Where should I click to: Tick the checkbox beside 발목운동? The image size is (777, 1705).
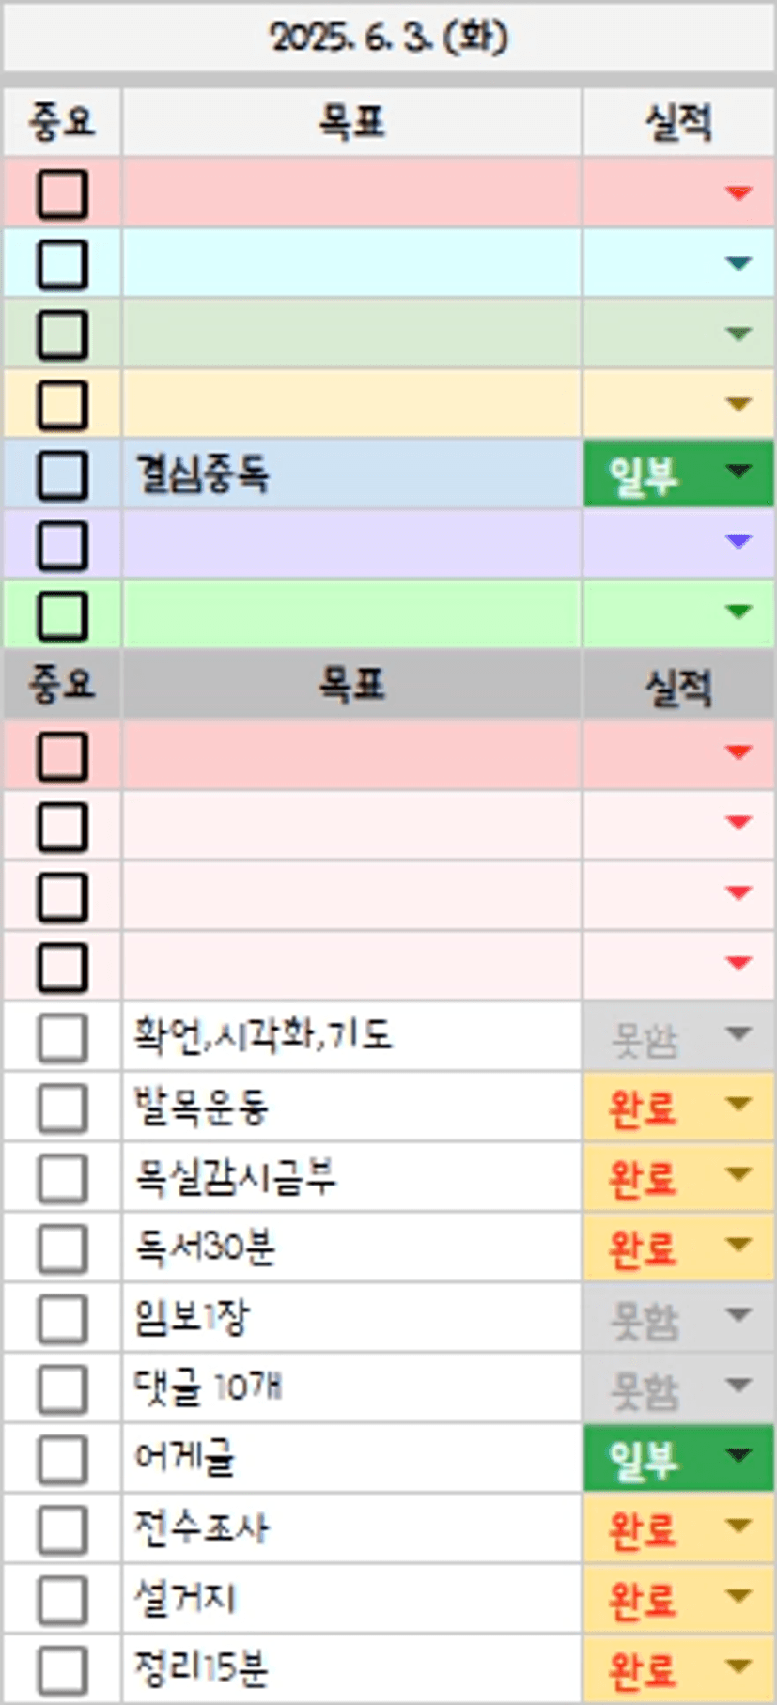(62, 1108)
